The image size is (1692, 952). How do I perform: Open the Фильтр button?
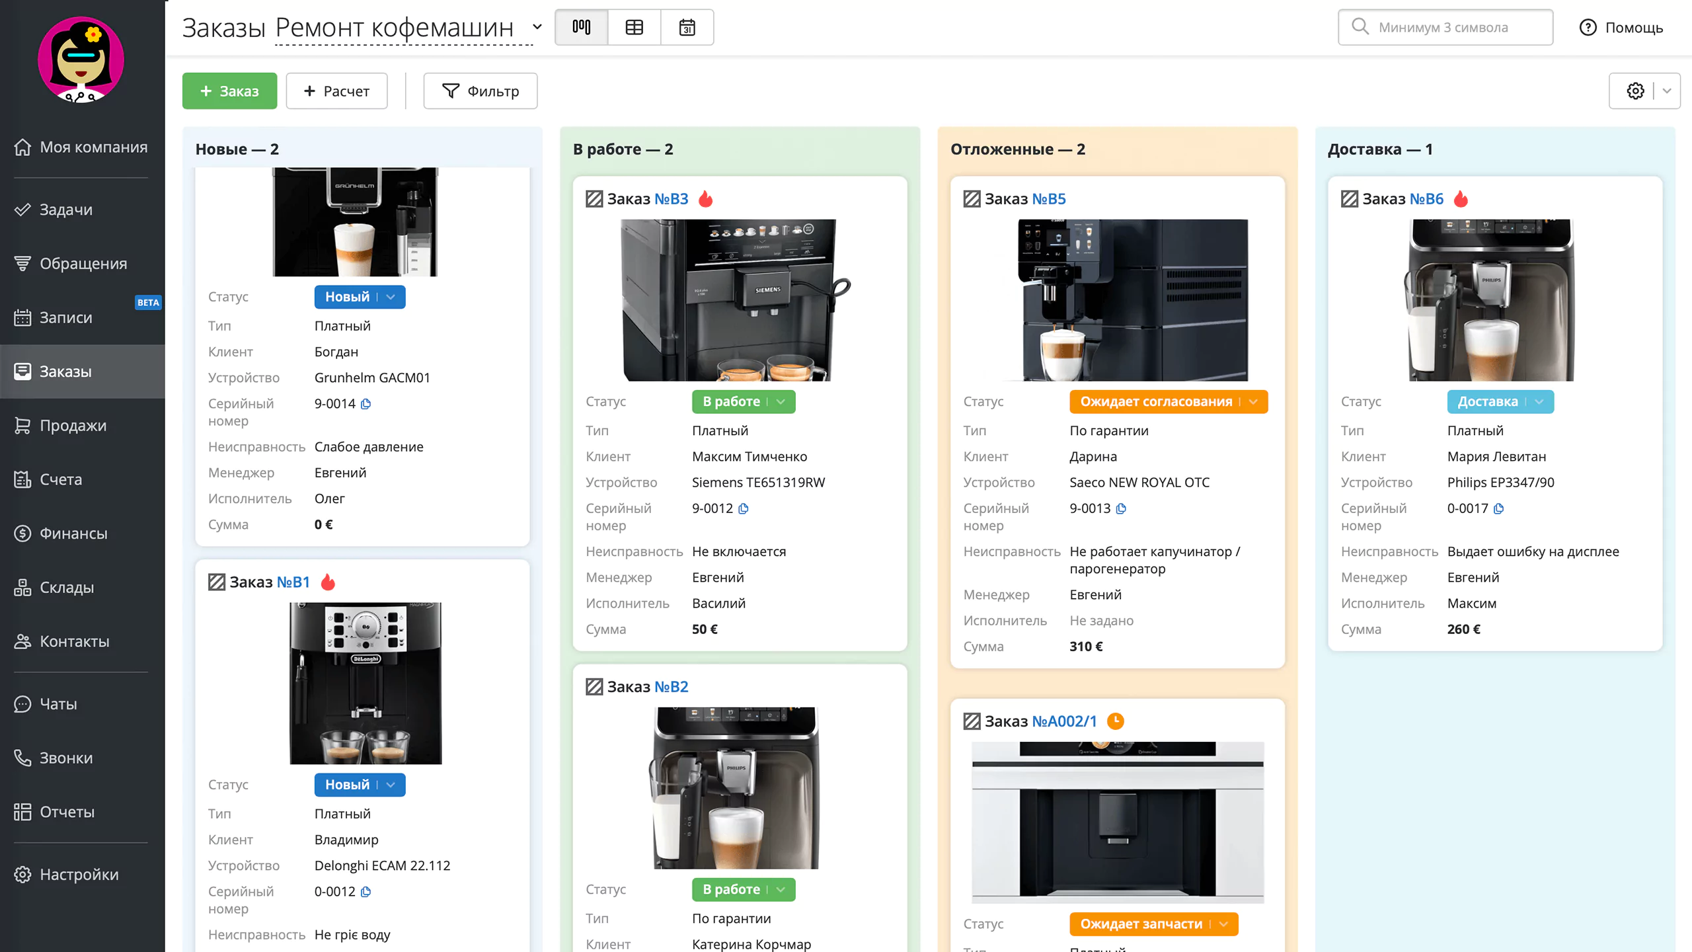click(481, 91)
